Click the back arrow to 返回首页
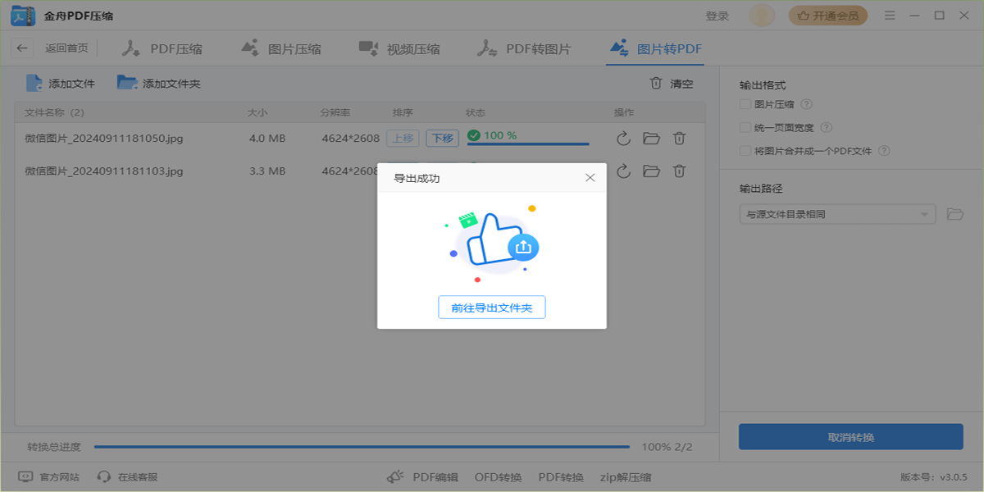This screenshot has height=492, width=984. click(22, 48)
